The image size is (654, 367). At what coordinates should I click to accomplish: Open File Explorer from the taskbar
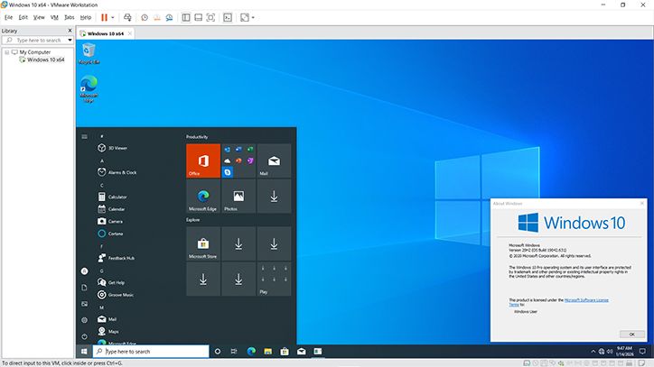tap(267, 351)
